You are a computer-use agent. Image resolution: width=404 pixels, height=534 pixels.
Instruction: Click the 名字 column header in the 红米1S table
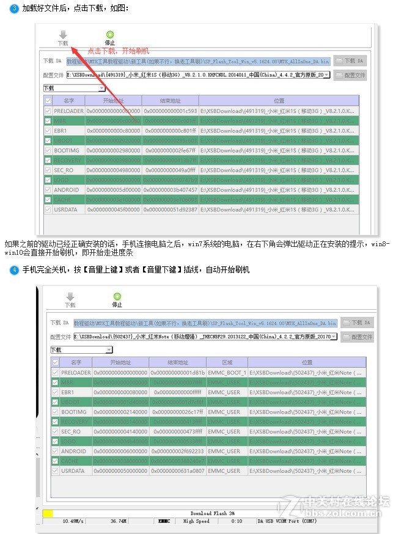click(x=68, y=101)
